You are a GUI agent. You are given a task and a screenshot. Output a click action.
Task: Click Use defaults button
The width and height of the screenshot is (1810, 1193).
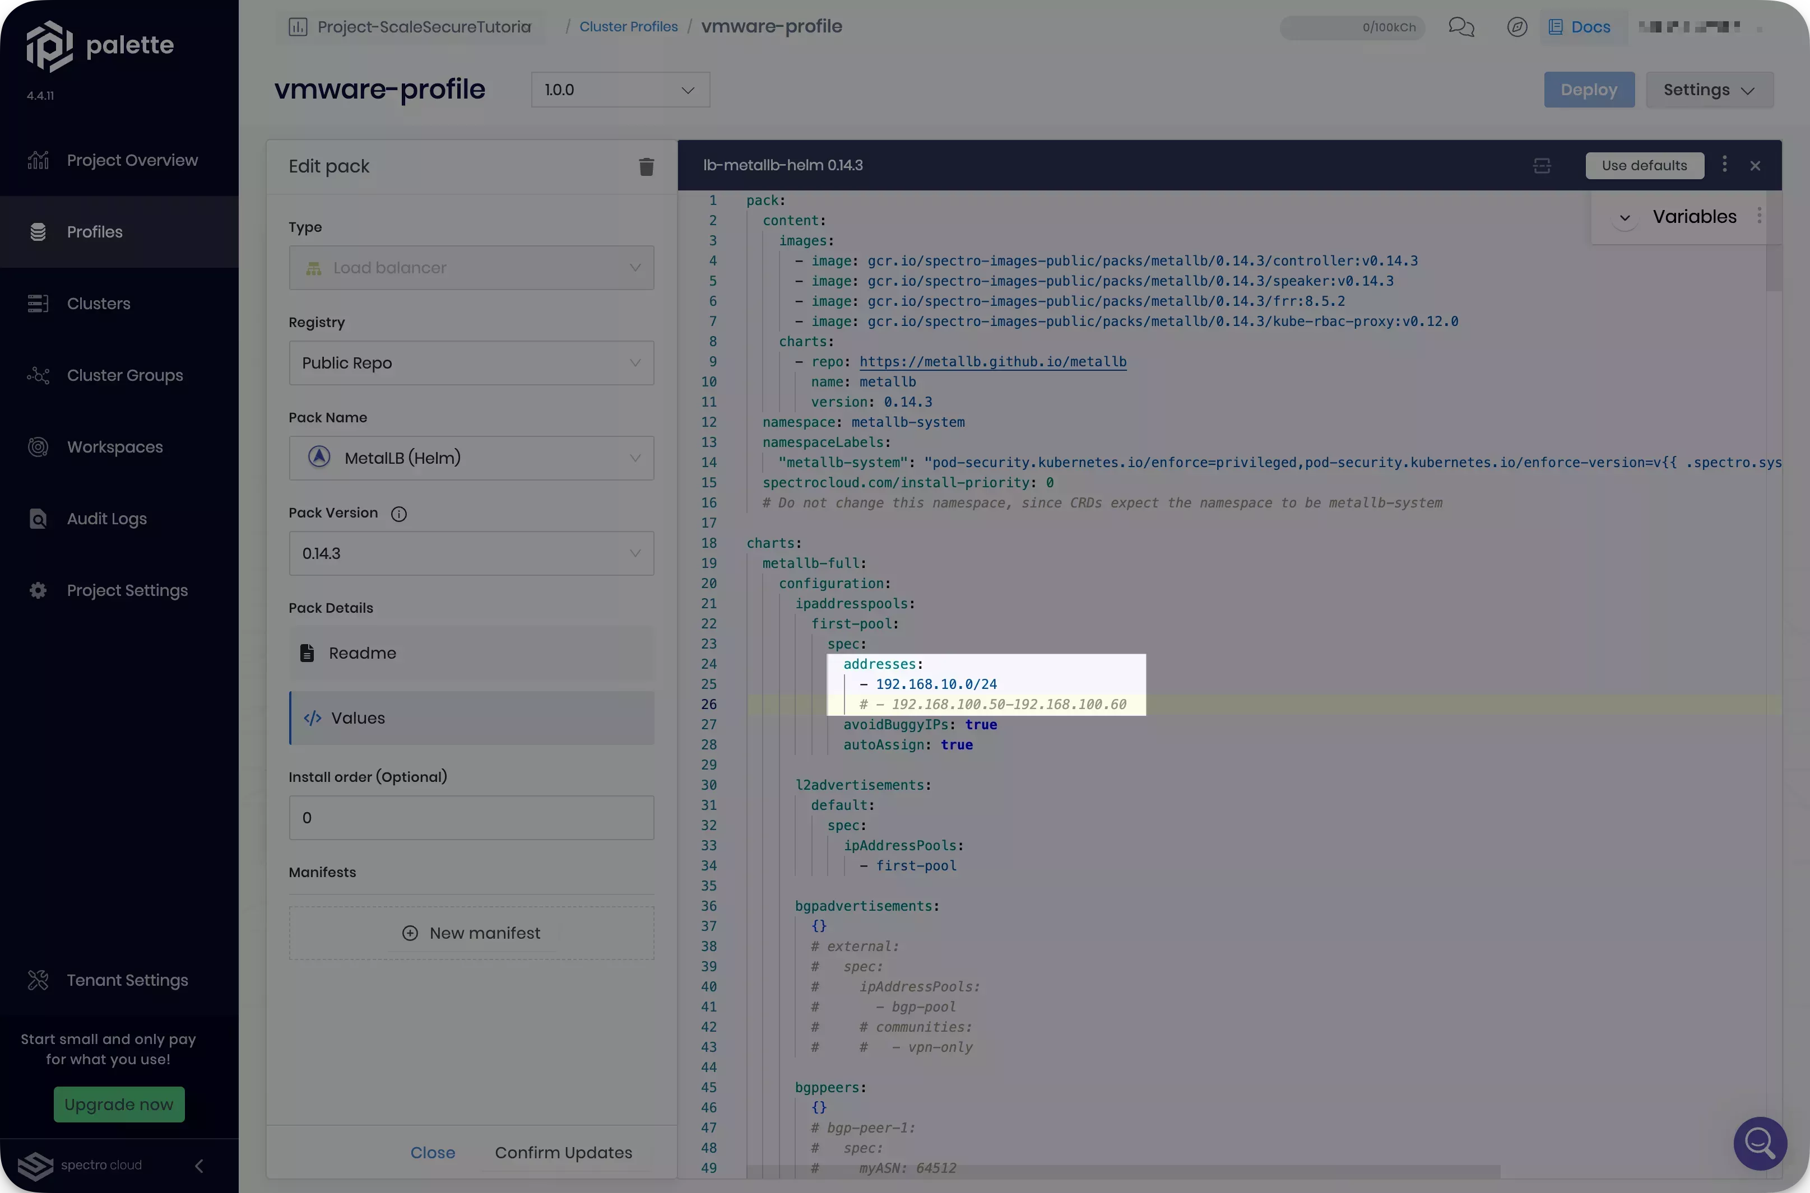[x=1644, y=166]
